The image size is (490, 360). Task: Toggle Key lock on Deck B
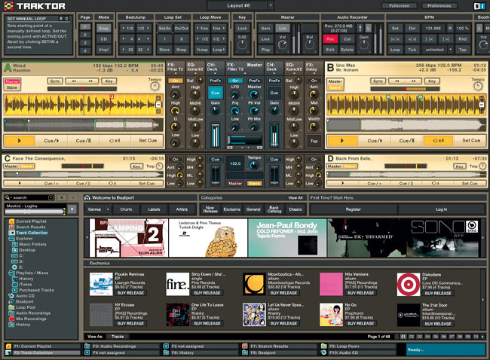click(432, 81)
